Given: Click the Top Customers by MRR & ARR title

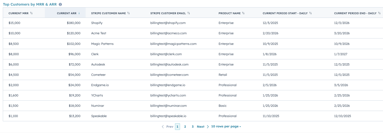Looking at the screenshot, I should pos(30,4).
